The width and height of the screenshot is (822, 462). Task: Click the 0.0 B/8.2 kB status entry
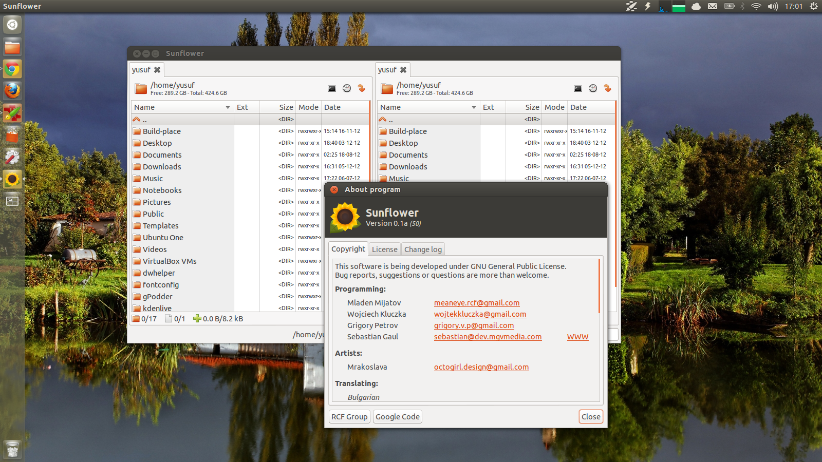click(218, 319)
